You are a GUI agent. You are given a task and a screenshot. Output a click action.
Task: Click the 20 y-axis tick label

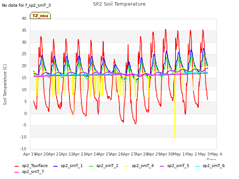[24, 66]
